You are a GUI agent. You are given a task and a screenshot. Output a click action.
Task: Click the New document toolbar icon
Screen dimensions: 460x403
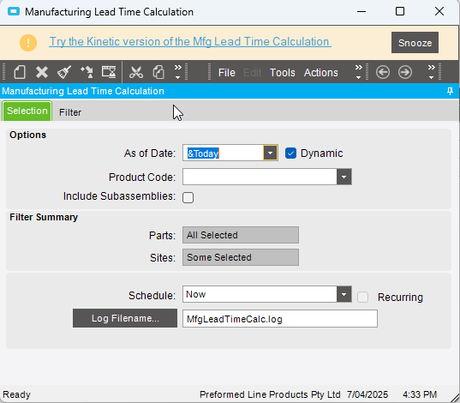click(x=20, y=72)
